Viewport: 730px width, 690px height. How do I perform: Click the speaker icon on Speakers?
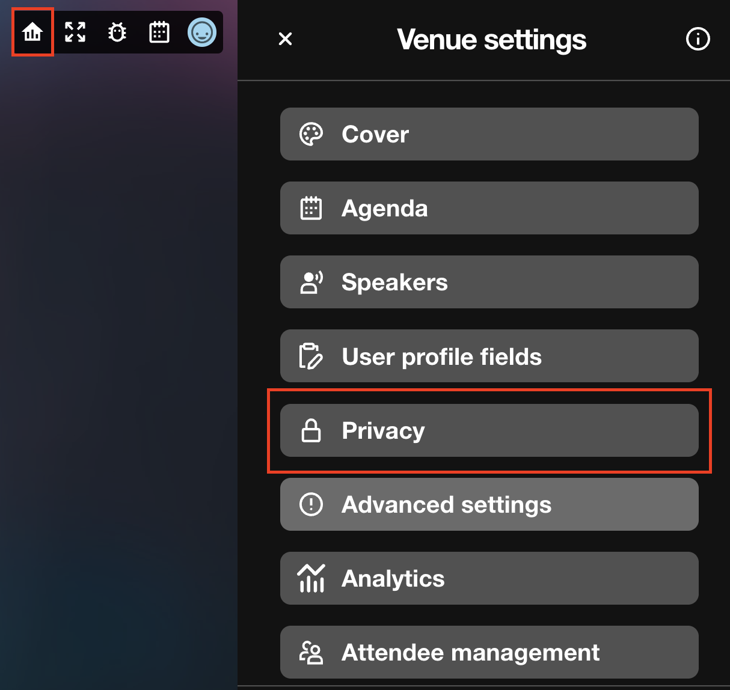(311, 282)
